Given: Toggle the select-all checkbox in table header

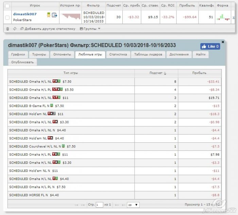Looking at the screenshot, I should click(x=7, y=6).
